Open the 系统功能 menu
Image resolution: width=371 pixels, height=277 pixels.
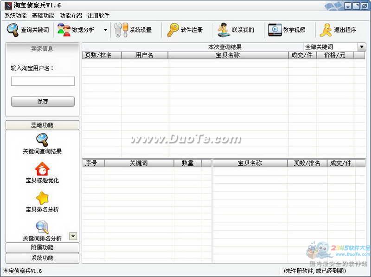coord(15,15)
